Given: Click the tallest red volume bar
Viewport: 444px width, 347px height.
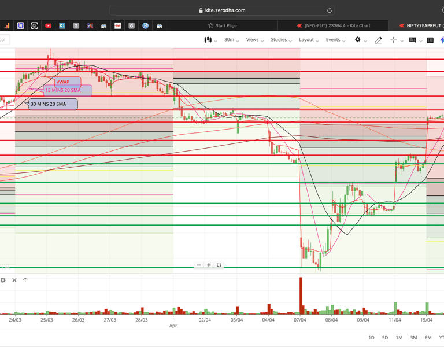Looking at the screenshot, I should pyautogui.click(x=301, y=296).
